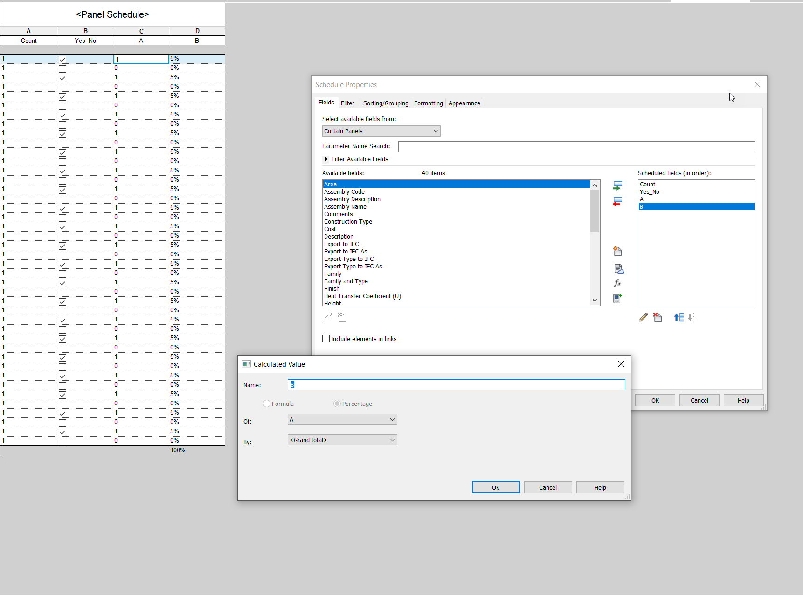Screen dimensions: 803x595
Task: Delete the selected parameter icon
Action: tap(658, 317)
